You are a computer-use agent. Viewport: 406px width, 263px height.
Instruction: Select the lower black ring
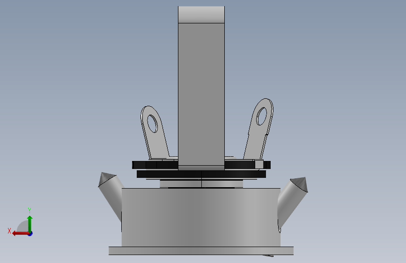[x=201, y=174]
